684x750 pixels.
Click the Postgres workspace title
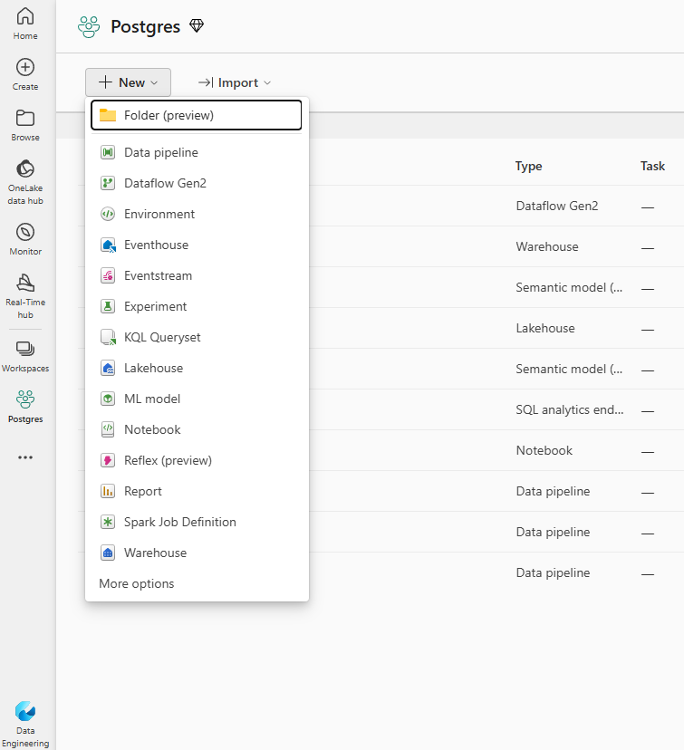click(x=146, y=27)
